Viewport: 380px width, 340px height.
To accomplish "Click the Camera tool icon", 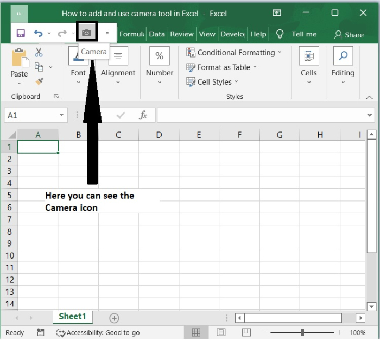I will click(x=86, y=33).
